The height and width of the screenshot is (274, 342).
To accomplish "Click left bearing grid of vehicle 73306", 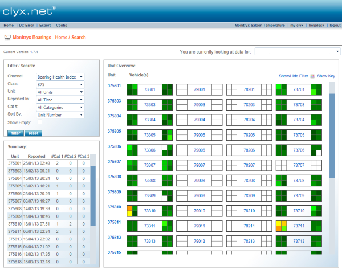I will [x=132, y=150].
